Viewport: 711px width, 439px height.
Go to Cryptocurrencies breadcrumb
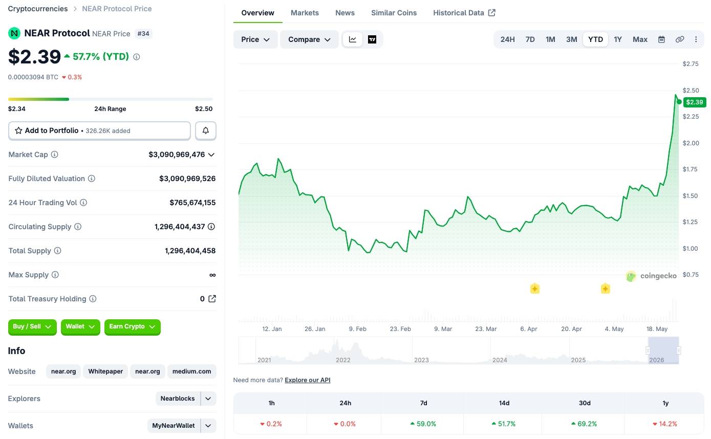pyautogui.click(x=38, y=9)
